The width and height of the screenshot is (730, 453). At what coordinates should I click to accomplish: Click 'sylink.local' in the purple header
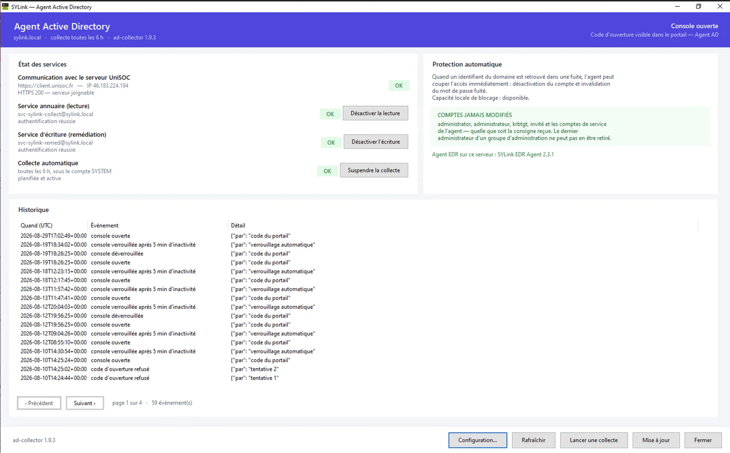(27, 38)
